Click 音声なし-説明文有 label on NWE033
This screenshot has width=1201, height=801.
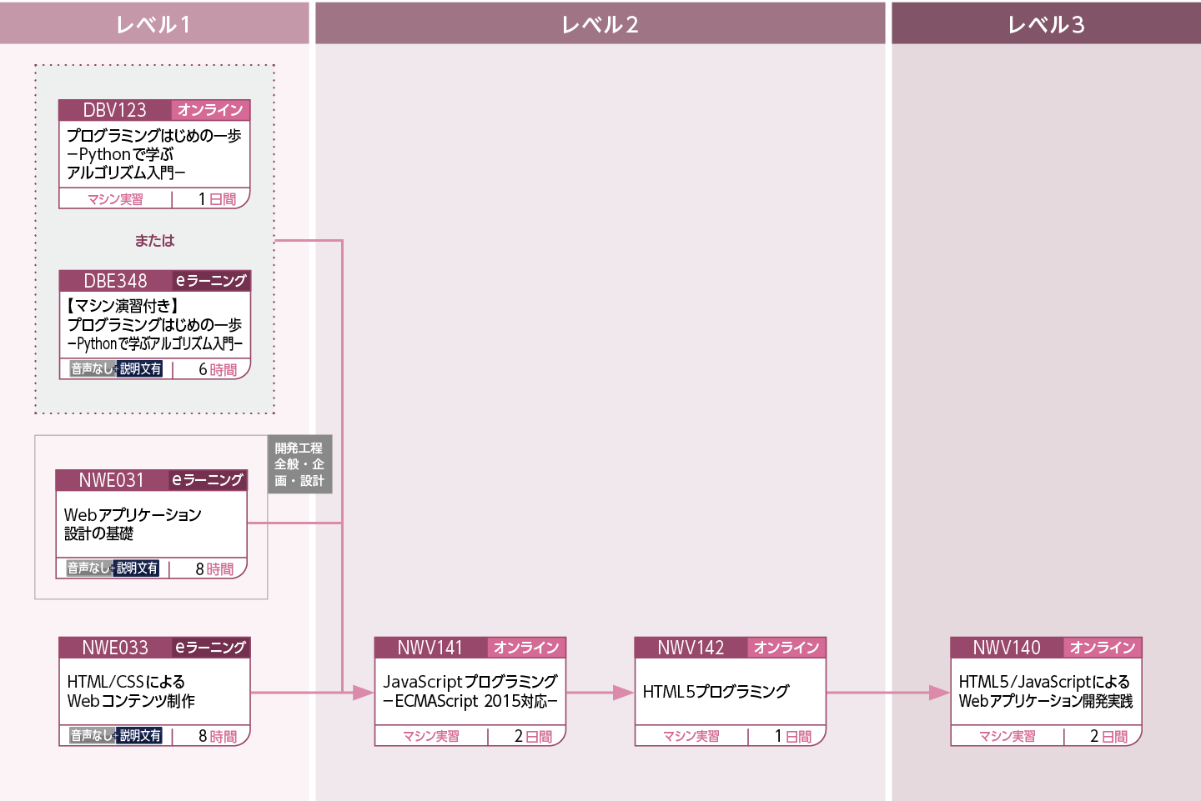click(116, 736)
